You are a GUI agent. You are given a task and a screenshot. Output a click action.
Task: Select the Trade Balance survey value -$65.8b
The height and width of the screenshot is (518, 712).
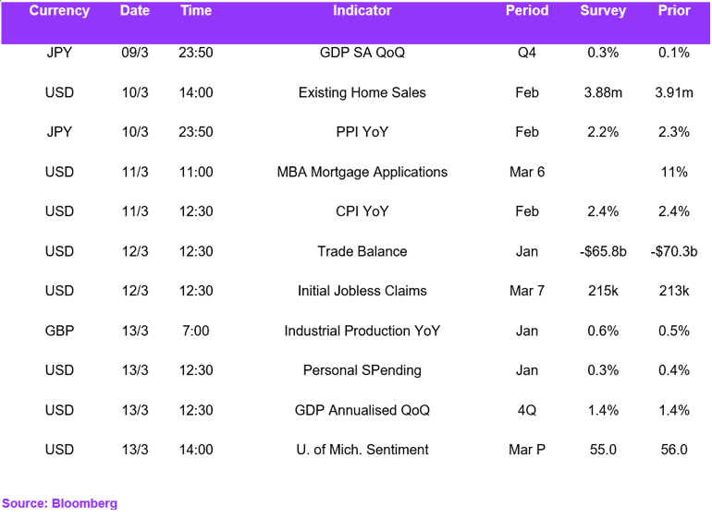tap(603, 251)
